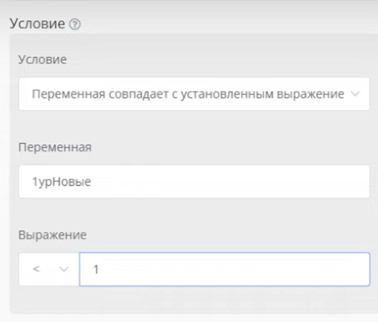Open the condition type dropdown
The height and width of the screenshot is (322, 378).
point(194,94)
